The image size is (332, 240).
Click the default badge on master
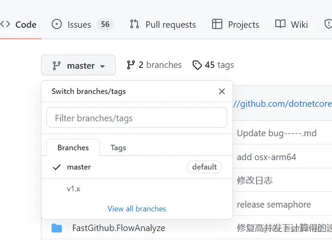click(204, 167)
